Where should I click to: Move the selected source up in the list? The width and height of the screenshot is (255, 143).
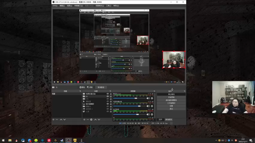(x=95, y=120)
